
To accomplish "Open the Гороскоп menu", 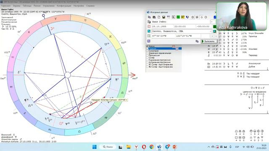I will [x=6, y=5].
